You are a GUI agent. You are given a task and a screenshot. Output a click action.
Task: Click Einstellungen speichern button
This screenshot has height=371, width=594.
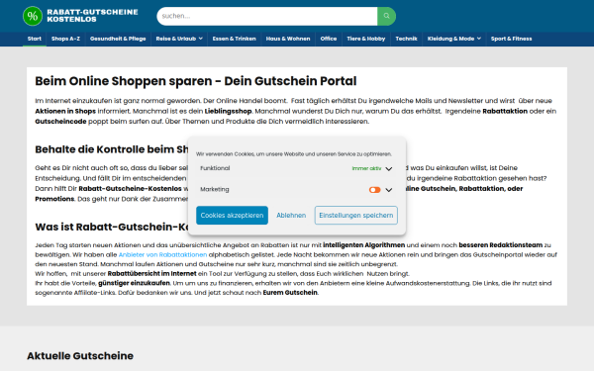pyautogui.click(x=356, y=215)
